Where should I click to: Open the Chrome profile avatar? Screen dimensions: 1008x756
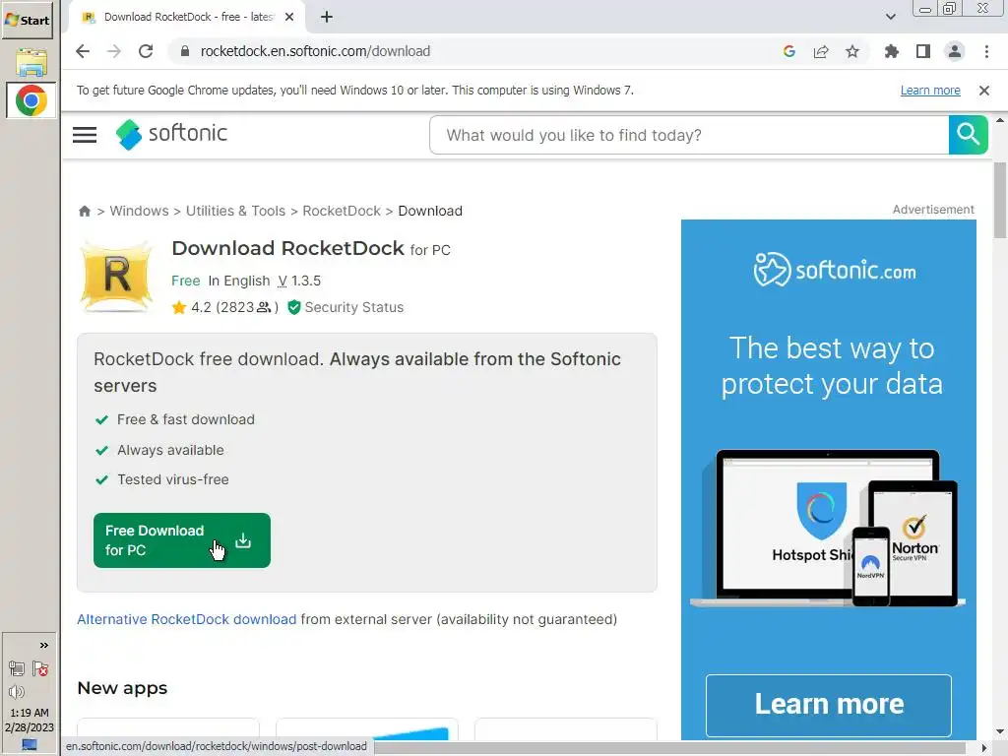point(955,51)
